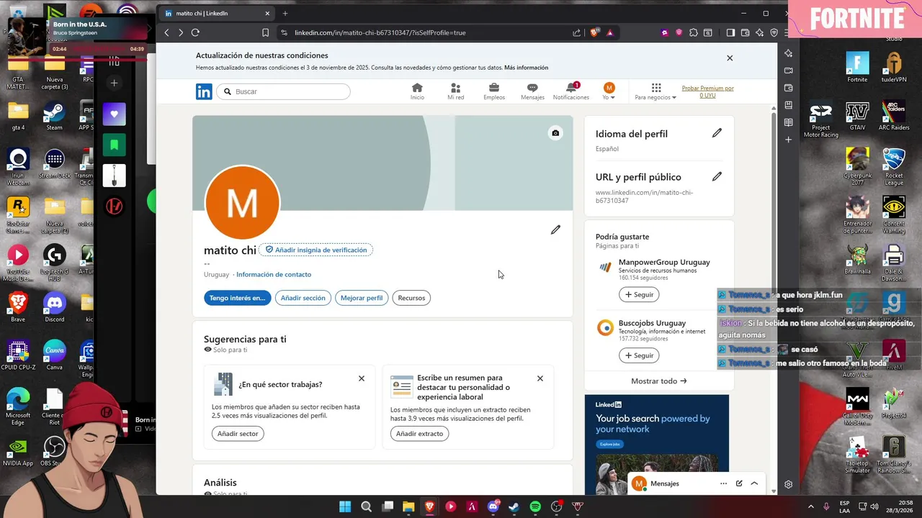The image size is (922, 518).
Task: Click Añadir extracto button
Action: click(419, 434)
